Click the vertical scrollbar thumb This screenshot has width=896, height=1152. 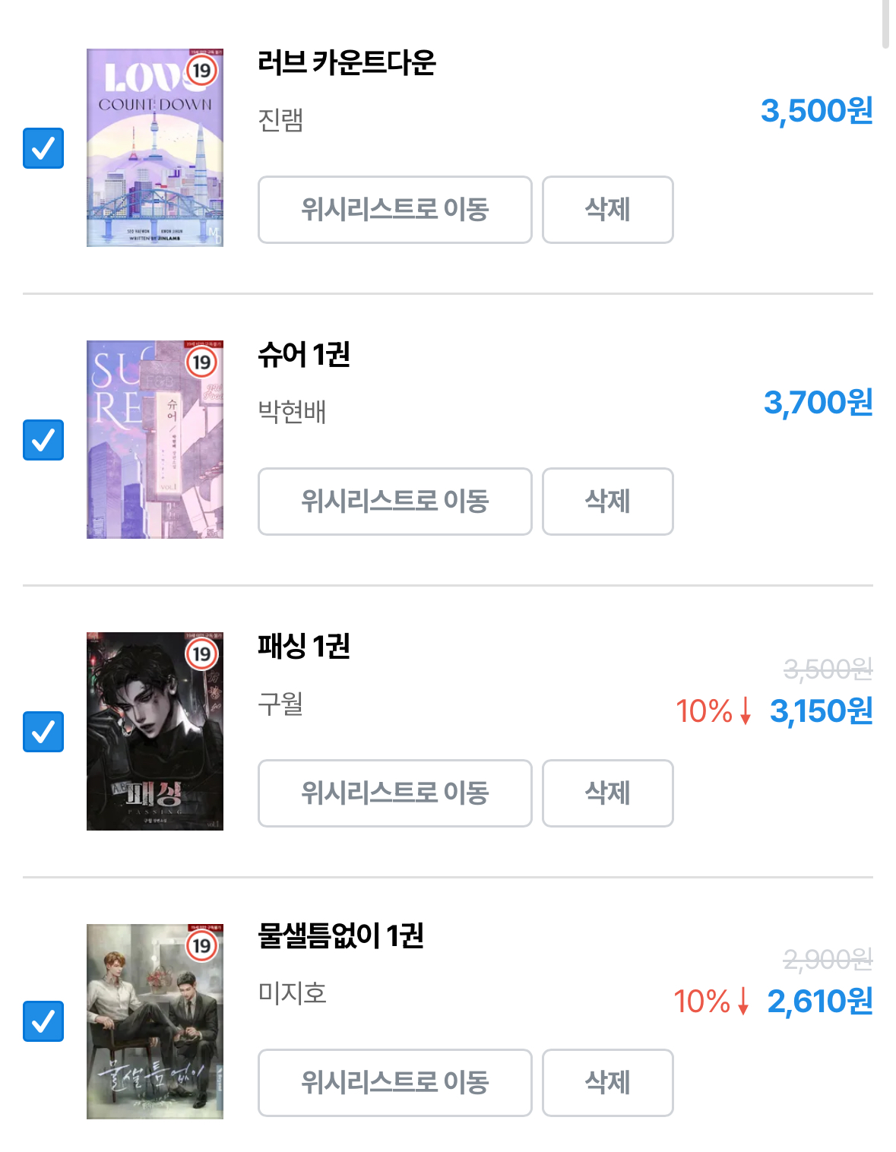click(885, 23)
